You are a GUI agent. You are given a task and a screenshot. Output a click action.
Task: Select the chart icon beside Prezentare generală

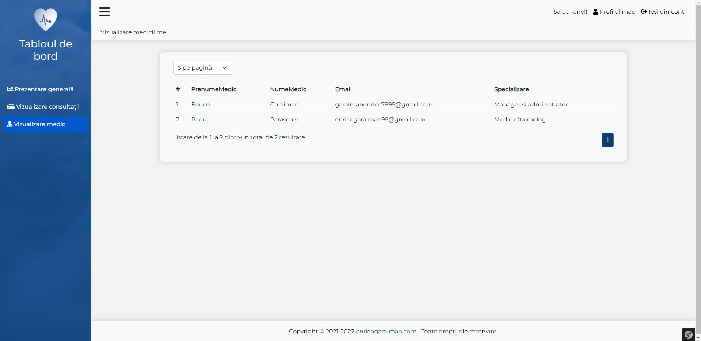pyautogui.click(x=11, y=89)
